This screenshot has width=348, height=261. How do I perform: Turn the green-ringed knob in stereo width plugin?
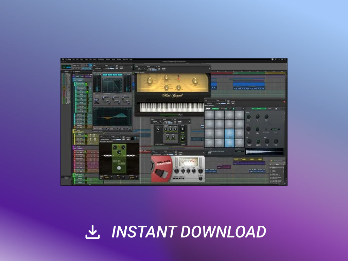(182, 138)
